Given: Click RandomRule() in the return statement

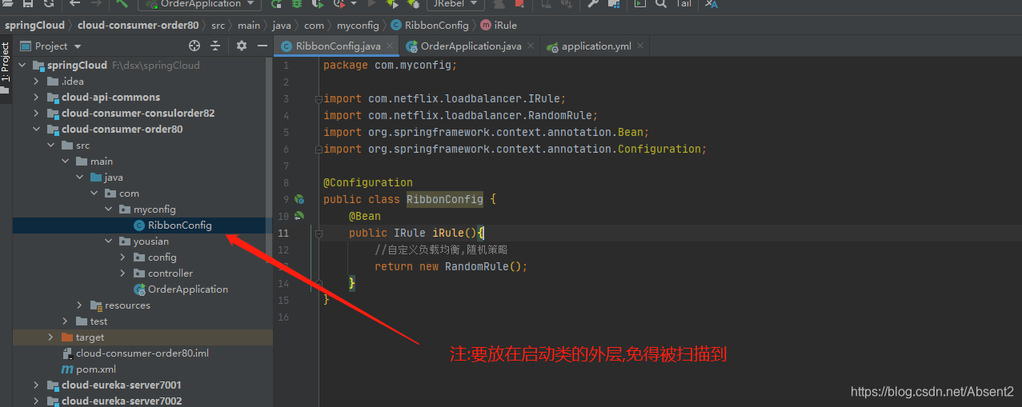Looking at the screenshot, I should coord(483,266).
